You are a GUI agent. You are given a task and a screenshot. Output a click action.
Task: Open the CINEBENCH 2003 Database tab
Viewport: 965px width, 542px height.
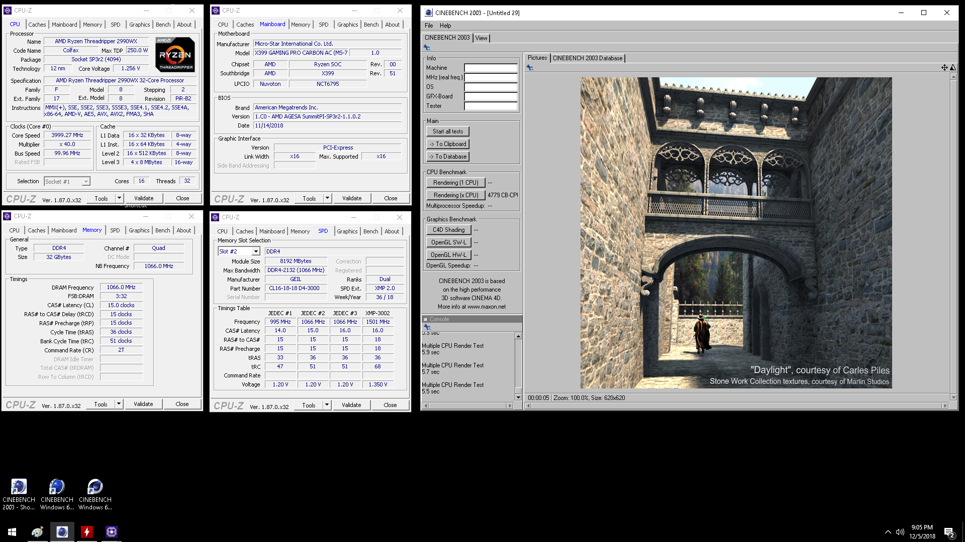coord(588,58)
